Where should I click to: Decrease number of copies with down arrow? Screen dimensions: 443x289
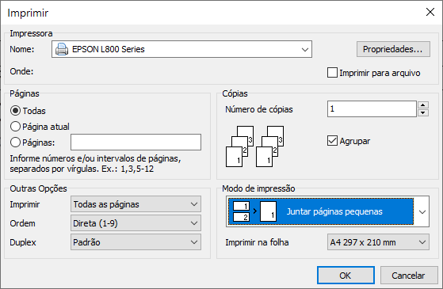coord(423,112)
